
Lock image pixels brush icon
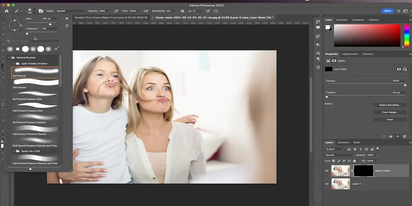coord(339,161)
